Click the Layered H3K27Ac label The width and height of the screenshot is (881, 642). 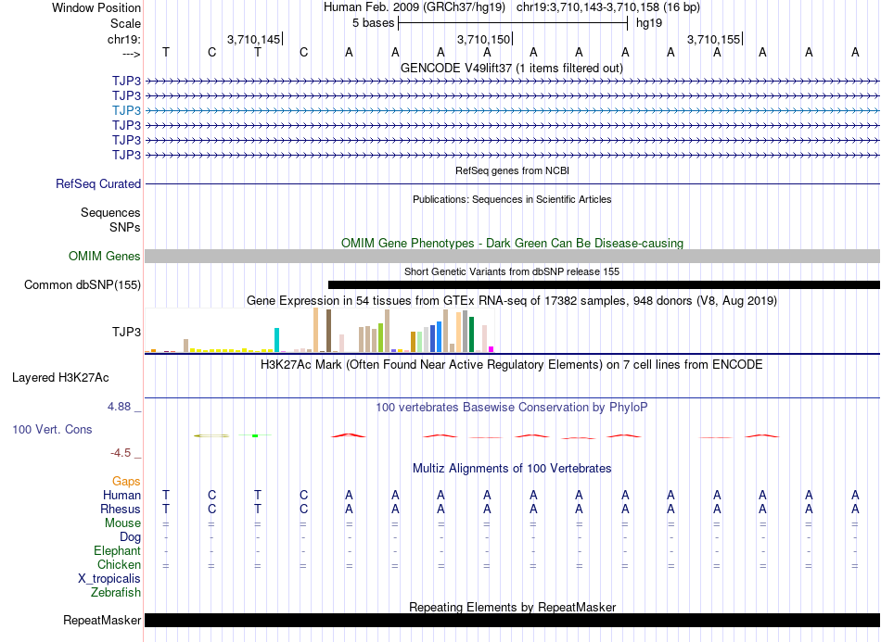[60, 378]
